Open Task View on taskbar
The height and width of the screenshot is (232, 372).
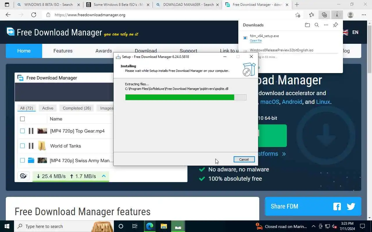[x=135, y=226]
